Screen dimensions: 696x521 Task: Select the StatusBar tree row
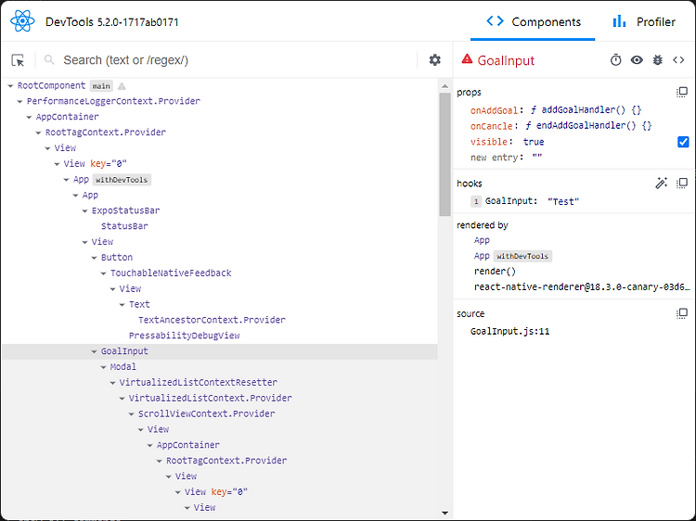tap(220, 226)
